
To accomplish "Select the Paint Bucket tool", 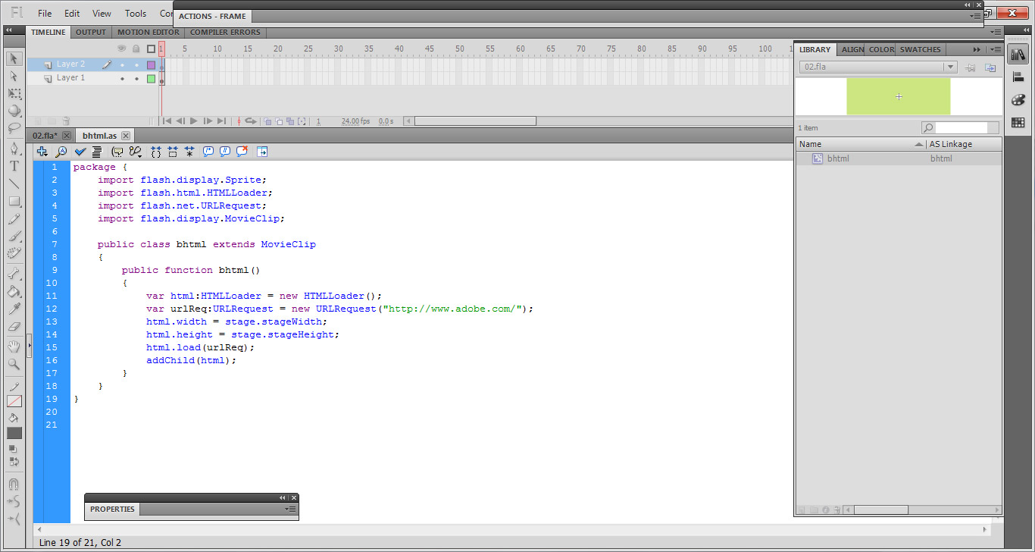I will (x=14, y=291).
